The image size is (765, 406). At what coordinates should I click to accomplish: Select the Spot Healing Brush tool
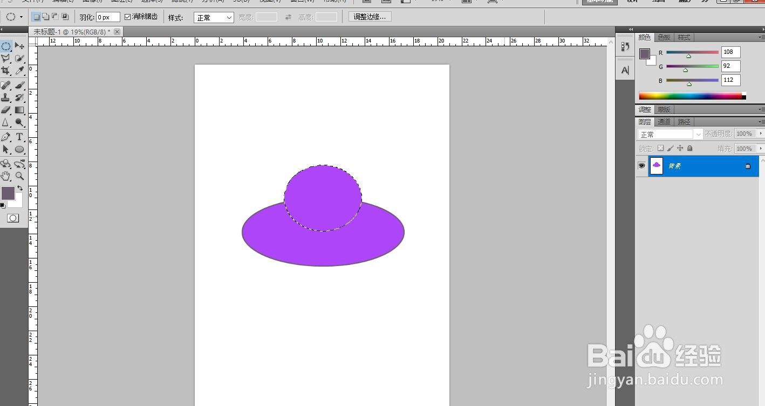[6, 85]
